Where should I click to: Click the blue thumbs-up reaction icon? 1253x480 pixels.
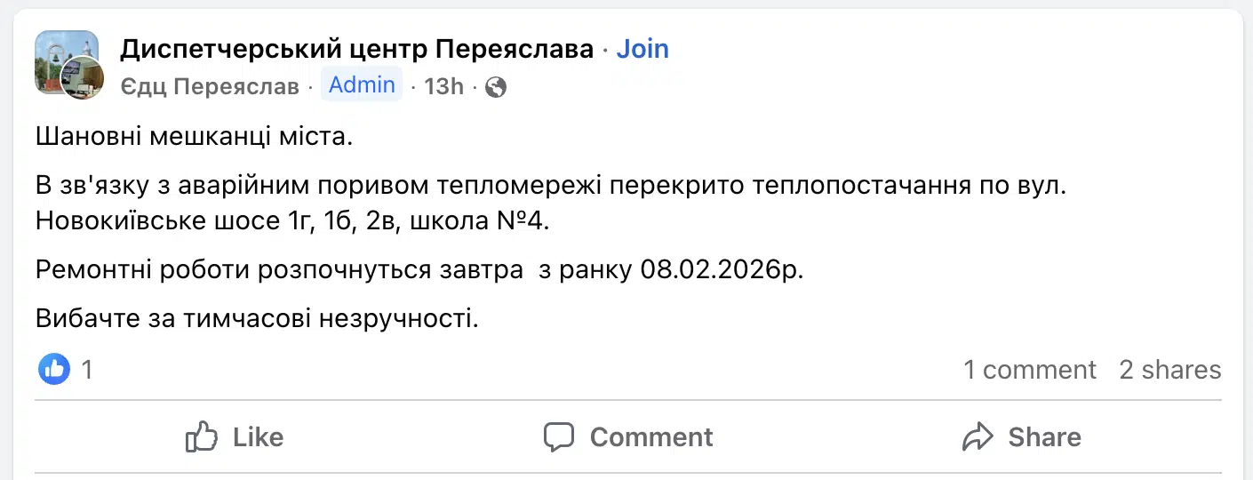[54, 369]
